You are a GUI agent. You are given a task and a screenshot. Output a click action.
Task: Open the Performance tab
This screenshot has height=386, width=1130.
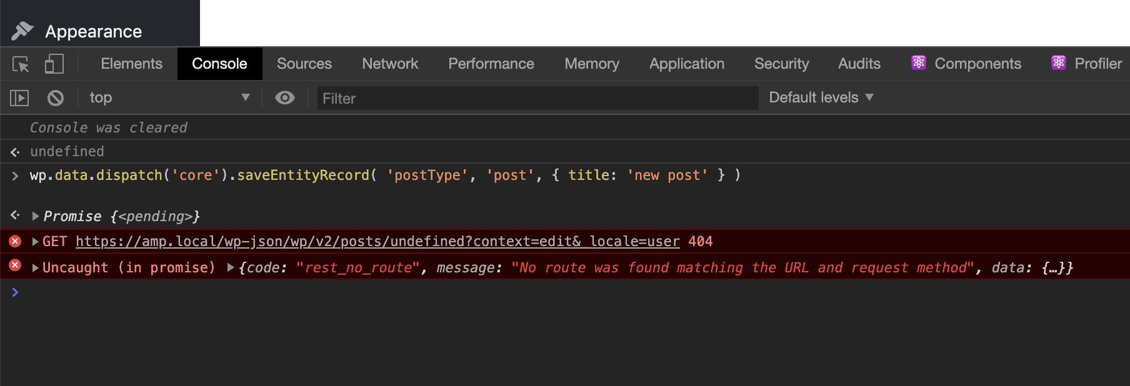pos(491,64)
